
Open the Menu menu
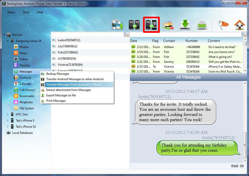(11, 12)
